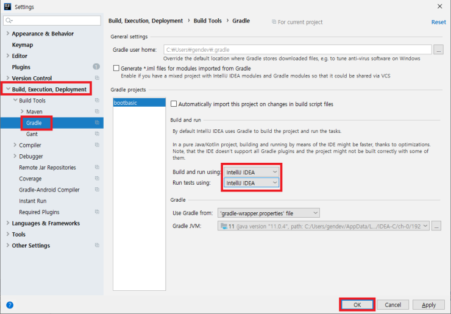Click the project-level icon next to Coverage
Image resolution: width=451 pixels, height=314 pixels.
tap(96, 179)
